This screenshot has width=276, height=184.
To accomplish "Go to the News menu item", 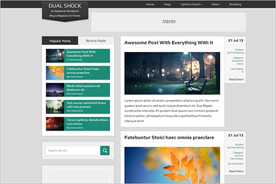I will tap(216, 4).
